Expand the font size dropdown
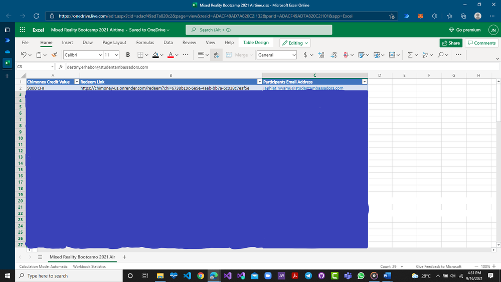Screen dimensions: 501x282 tap(116, 55)
